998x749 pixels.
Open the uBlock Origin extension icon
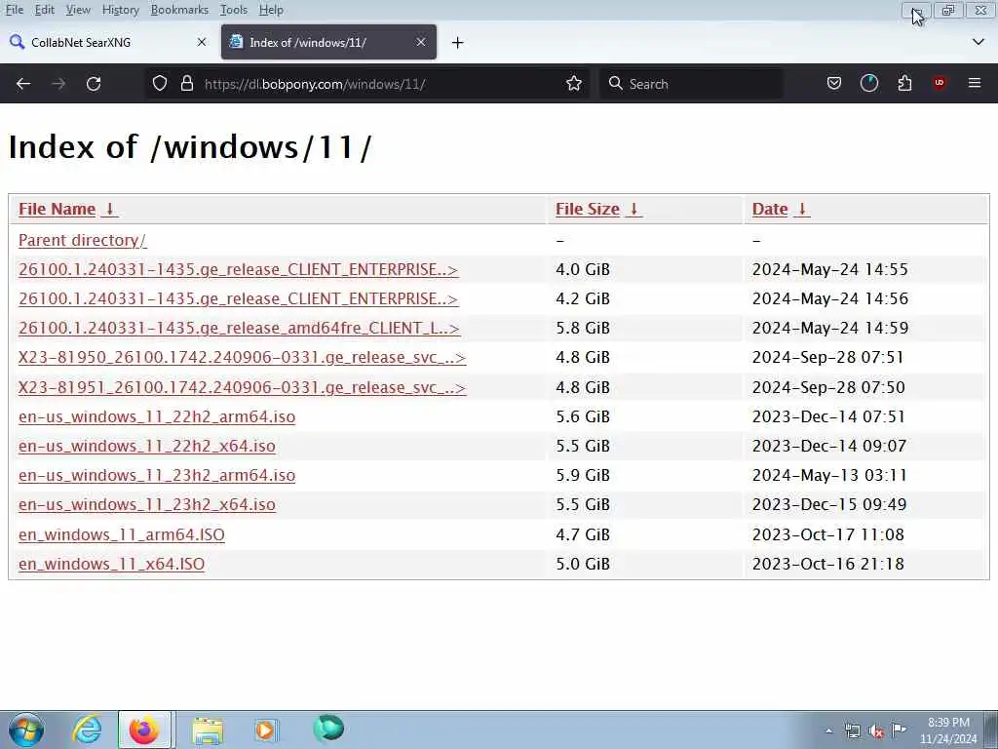940,84
